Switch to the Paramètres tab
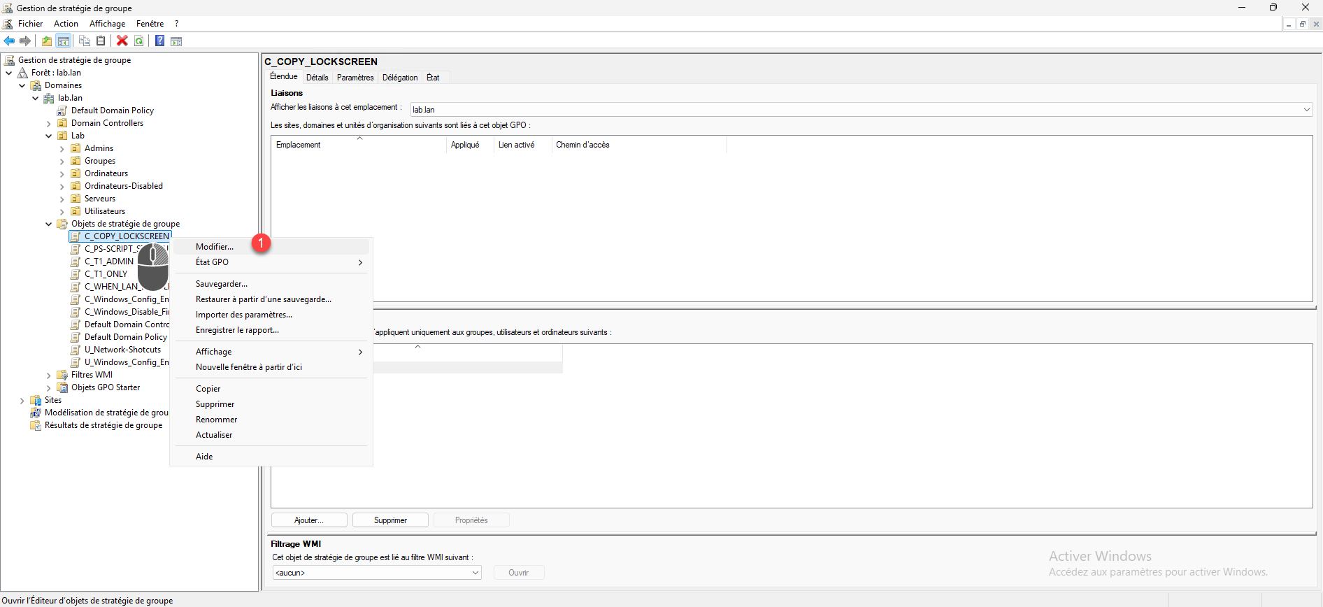The image size is (1323, 607). point(355,78)
